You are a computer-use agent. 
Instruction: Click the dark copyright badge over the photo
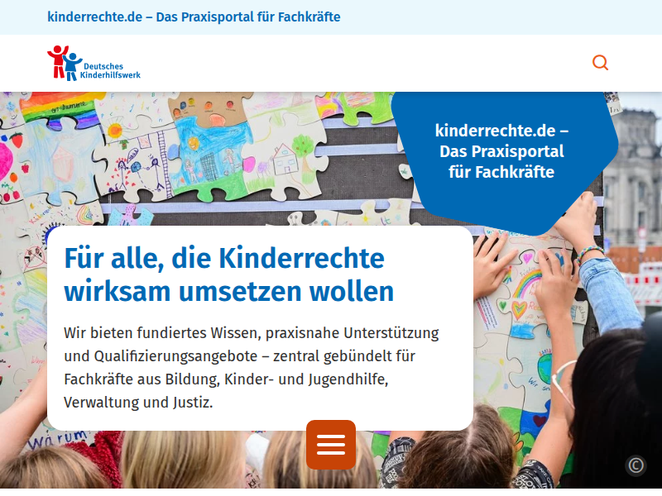tap(637, 465)
